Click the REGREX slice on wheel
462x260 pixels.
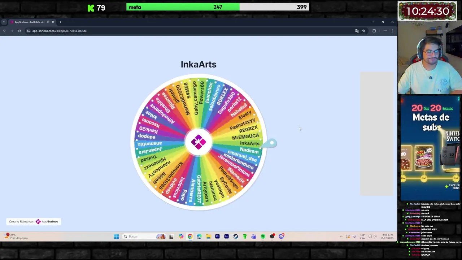(248, 129)
